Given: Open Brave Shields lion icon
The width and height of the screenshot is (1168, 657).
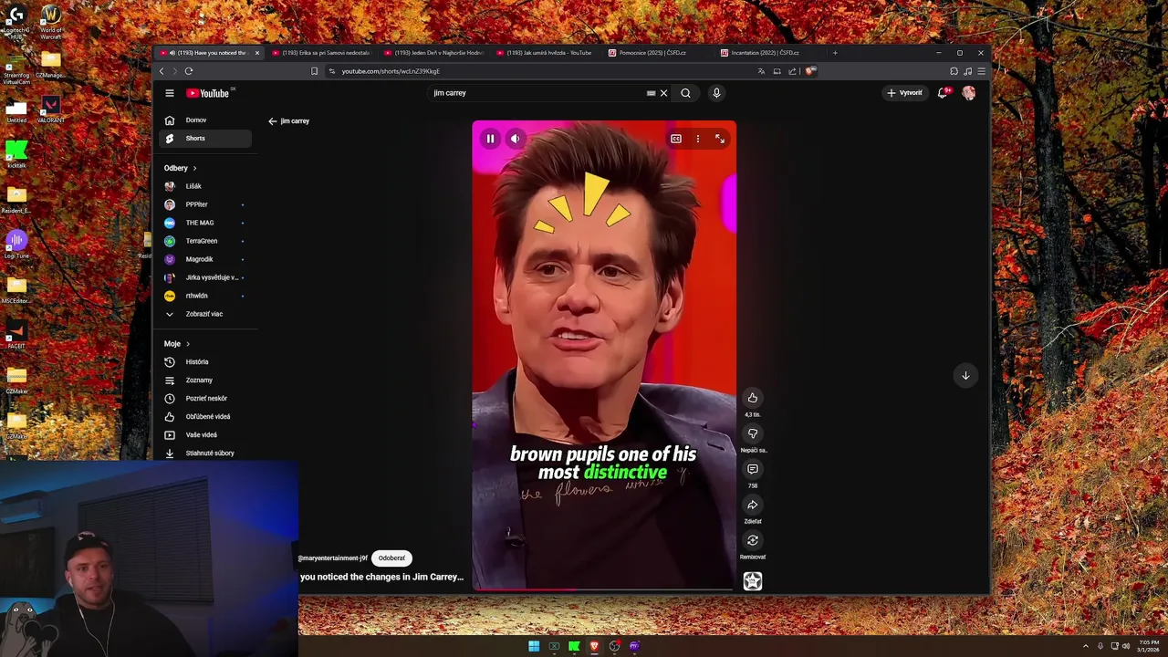Looking at the screenshot, I should 810,71.
